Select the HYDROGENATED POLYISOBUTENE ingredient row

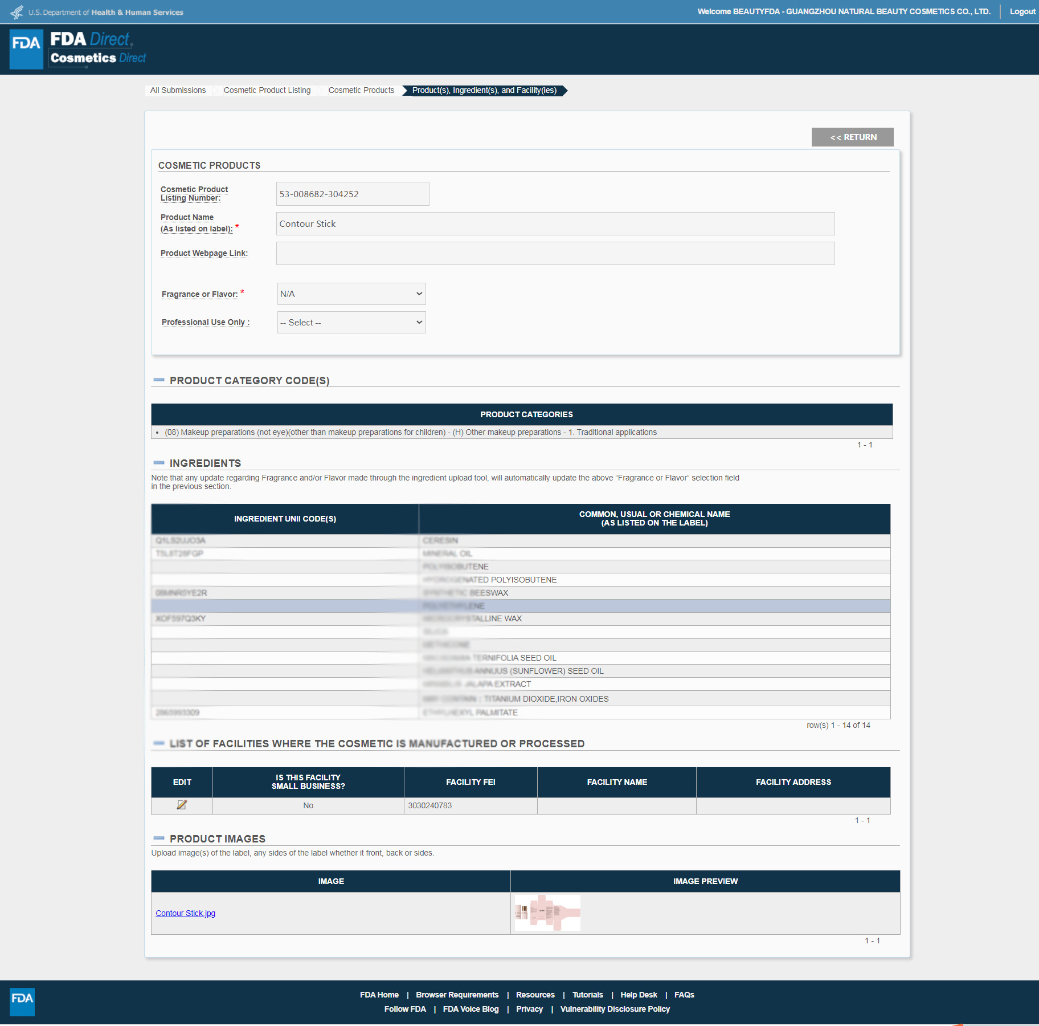521,580
